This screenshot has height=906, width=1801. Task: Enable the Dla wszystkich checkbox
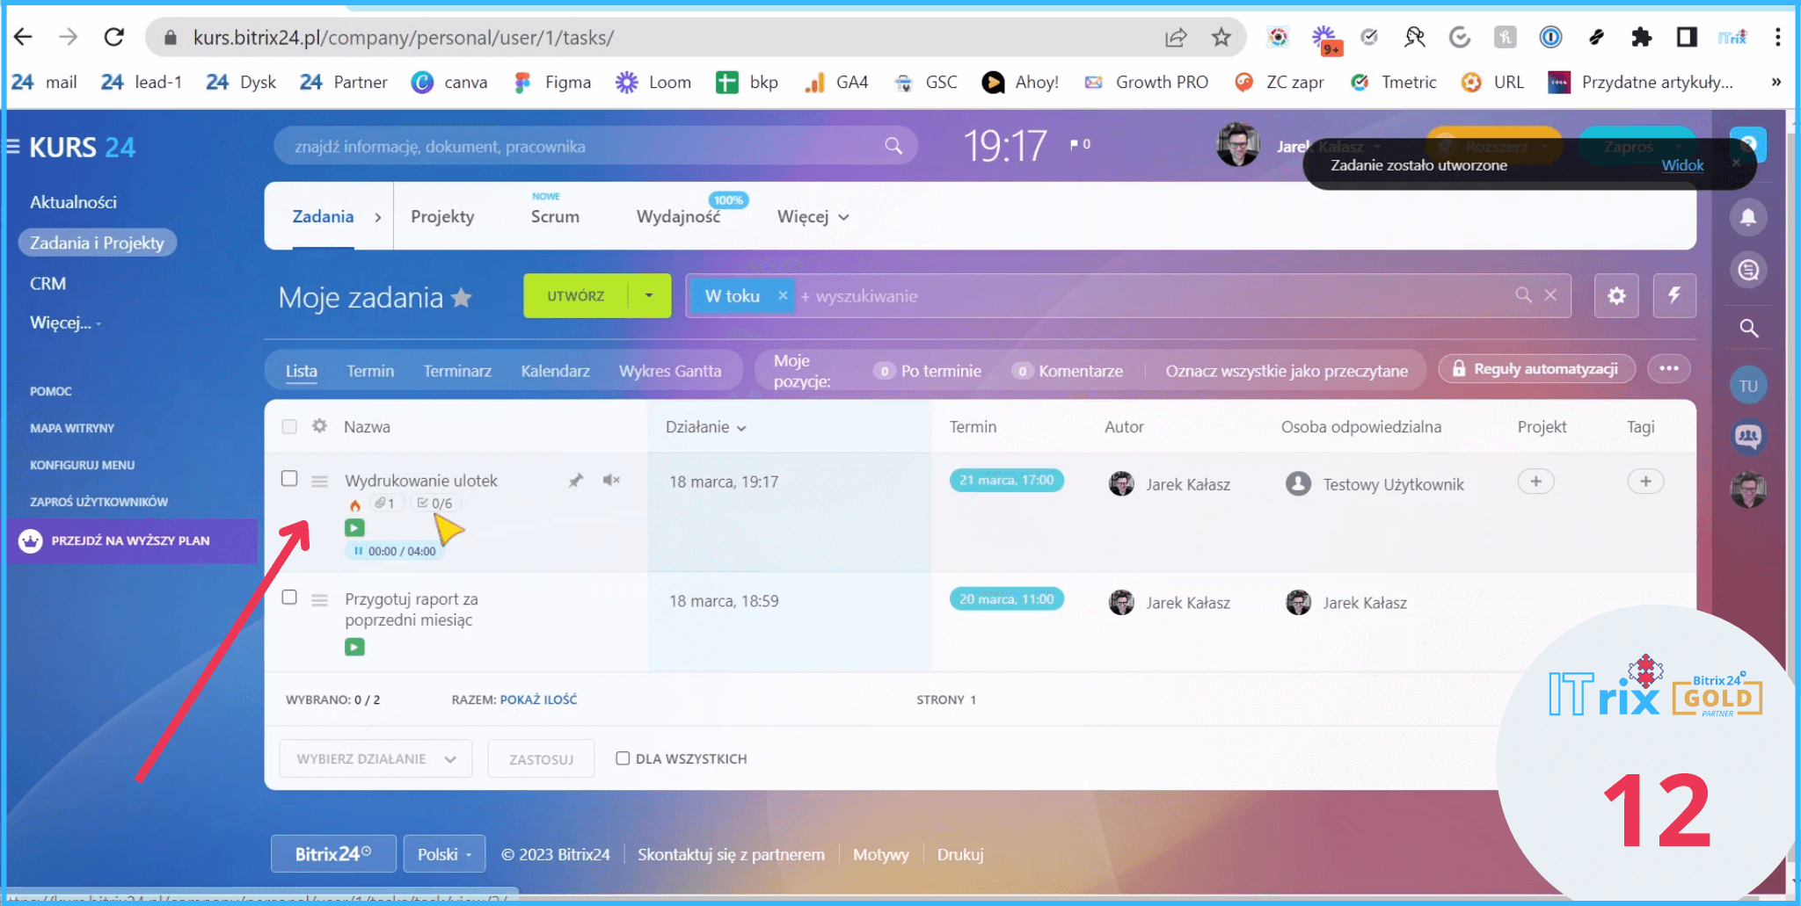(623, 758)
